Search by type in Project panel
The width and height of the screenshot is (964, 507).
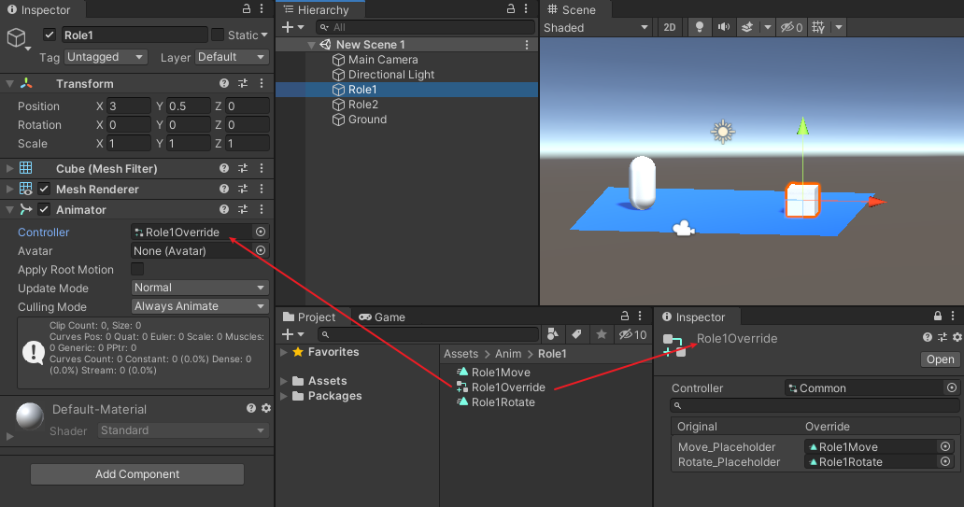tap(553, 333)
